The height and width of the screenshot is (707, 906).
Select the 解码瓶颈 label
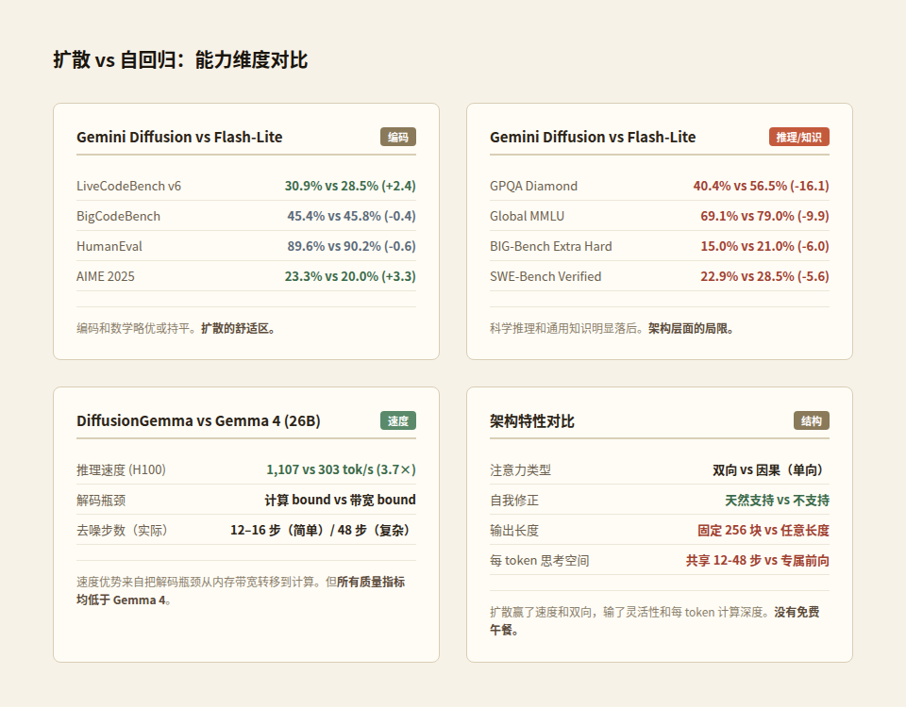[101, 500]
